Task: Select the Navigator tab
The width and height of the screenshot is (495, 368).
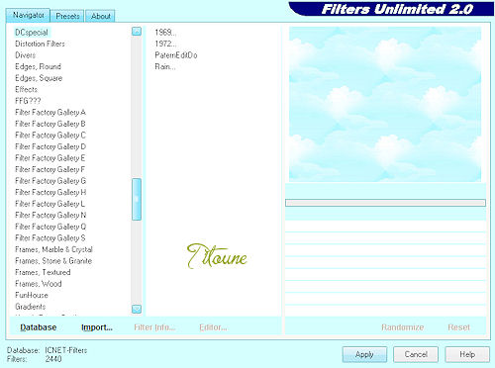Action: [x=28, y=15]
